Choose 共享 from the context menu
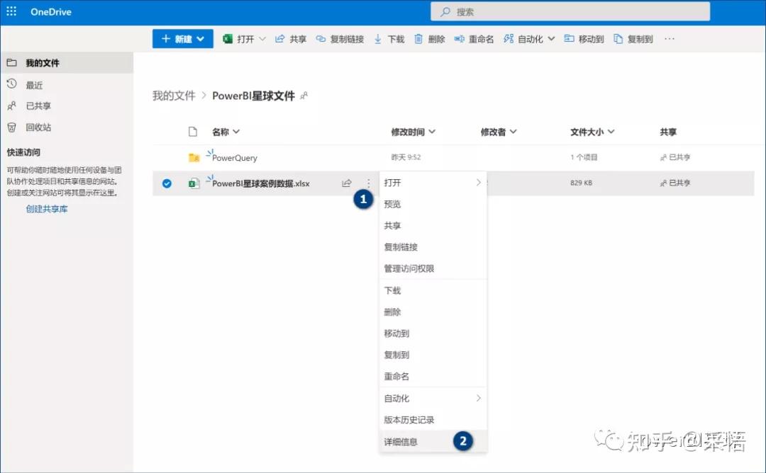 [x=433, y=225]
